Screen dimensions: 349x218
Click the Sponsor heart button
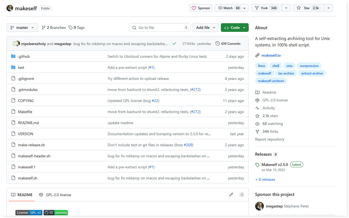[x=201, y=8]
